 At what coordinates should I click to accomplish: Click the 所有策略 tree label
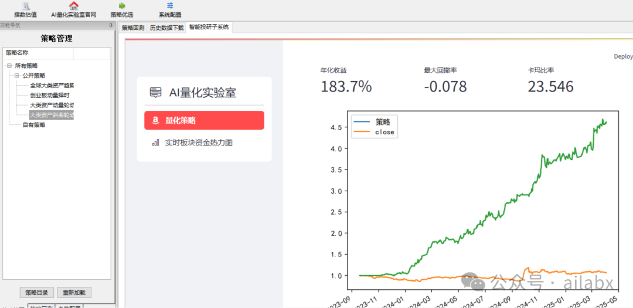(26, 66)
